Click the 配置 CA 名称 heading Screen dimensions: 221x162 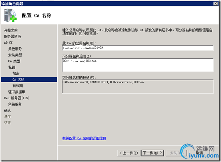tap(37, 15)
